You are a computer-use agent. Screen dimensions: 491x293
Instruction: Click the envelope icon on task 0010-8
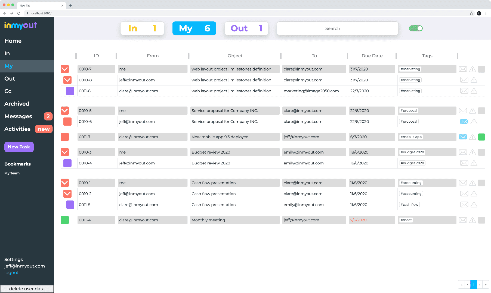point(464,80)
